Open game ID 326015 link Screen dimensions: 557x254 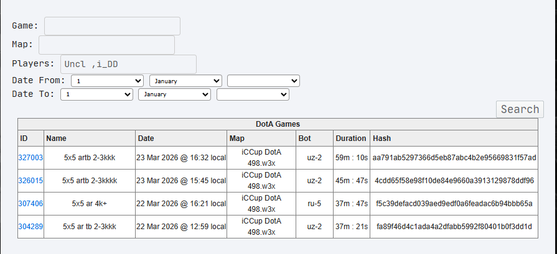coord(31,181)
